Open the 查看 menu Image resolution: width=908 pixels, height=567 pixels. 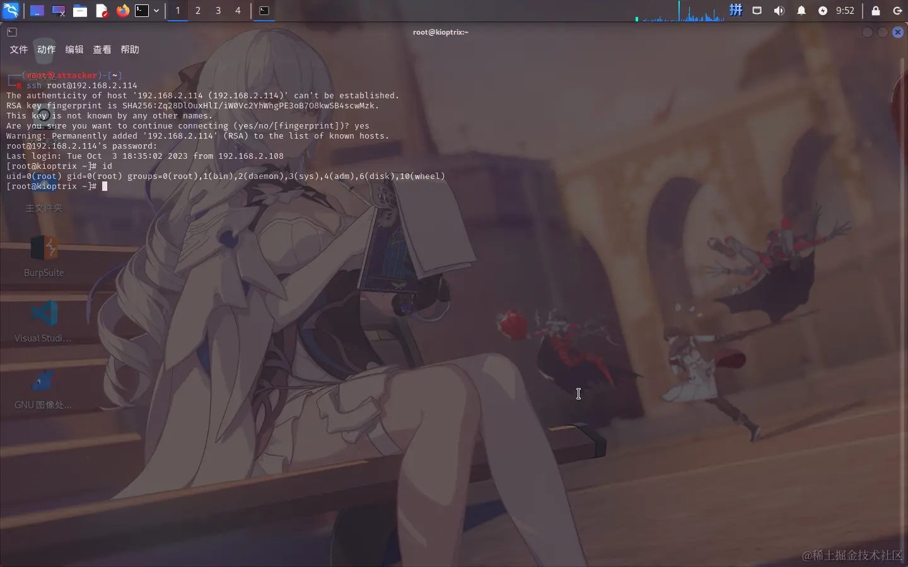click(102, 50)
